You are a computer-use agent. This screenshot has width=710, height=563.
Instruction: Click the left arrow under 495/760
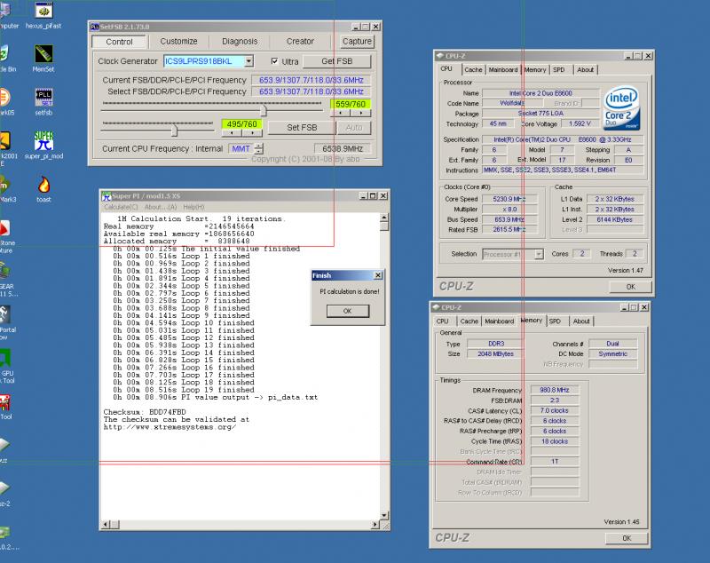tap(232, 132)
